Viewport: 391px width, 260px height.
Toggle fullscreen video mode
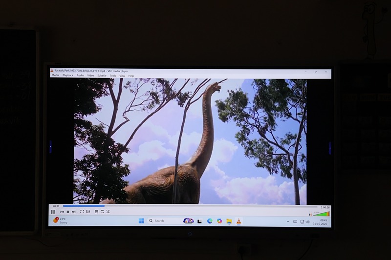pyautogui.click(x=82, y=212)
